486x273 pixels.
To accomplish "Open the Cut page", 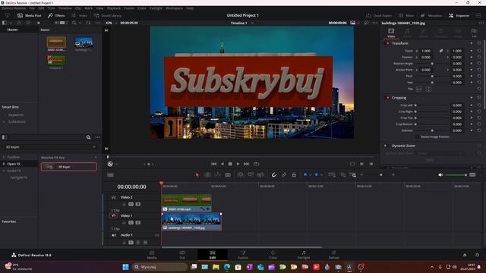I will pos(182,255).
